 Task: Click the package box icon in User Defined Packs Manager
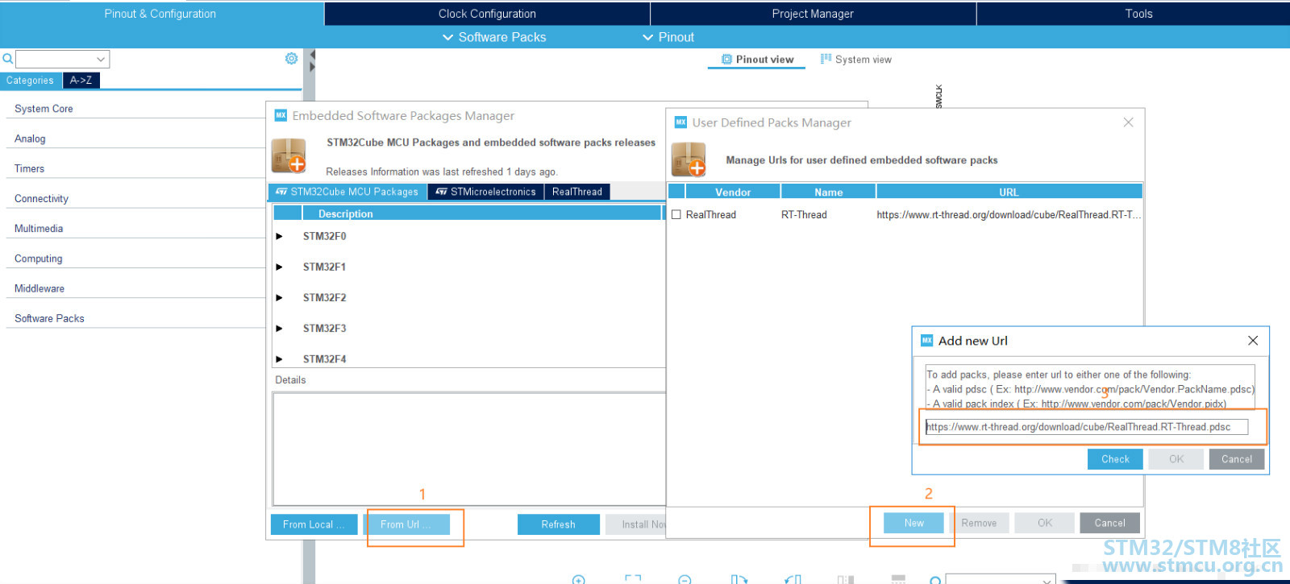coord(689,159)
